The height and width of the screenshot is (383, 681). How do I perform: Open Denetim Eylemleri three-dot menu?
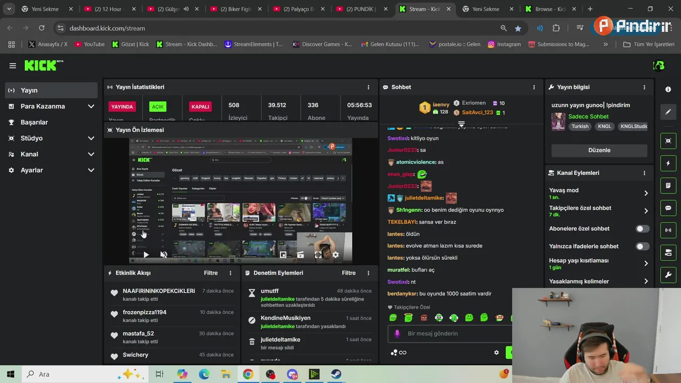368,273
